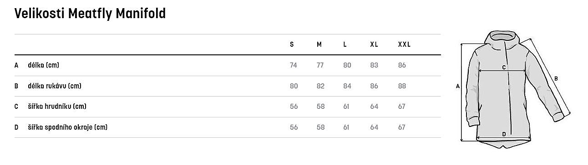The width and height of the screenshot is (588, 165).
Task: Click the jacket hood in the illustration
Action: tap(503, 42)
